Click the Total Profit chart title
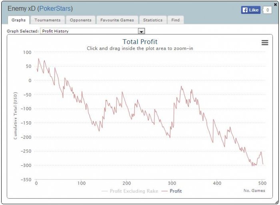The height and width of the screenshot is (205, 280). [140, 42]
